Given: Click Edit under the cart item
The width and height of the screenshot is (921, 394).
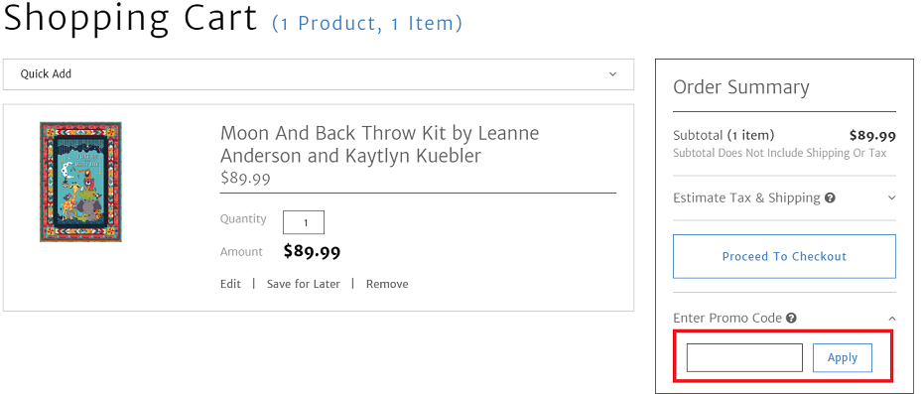Looking at the screenshot, I should pyautogui.click(x=230, y=284).
